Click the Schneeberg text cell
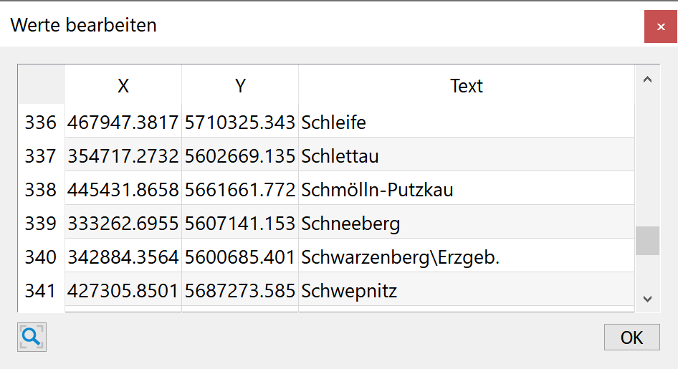This screenshot has width=678, height=369. (x=467, y=224)
